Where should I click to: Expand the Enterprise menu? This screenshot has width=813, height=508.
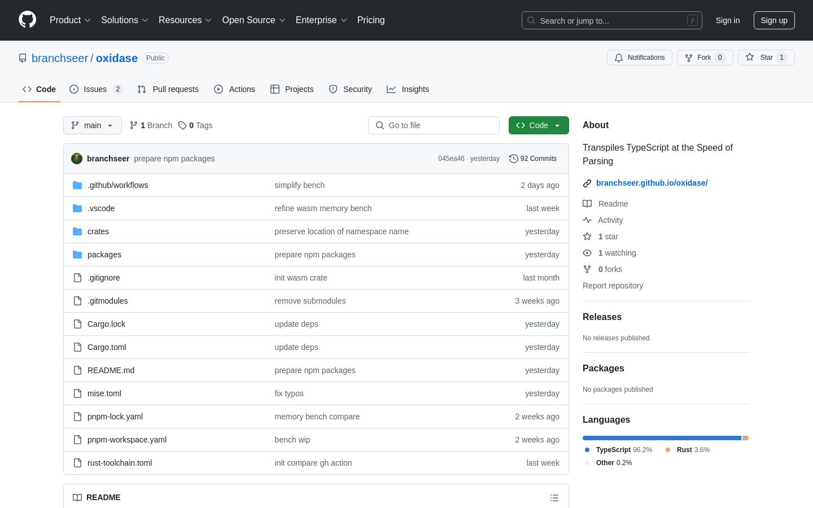tap(321, 20)
